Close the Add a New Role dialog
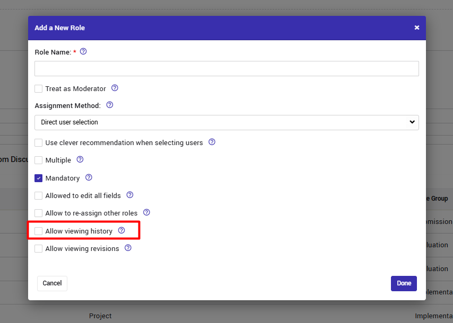Image resolution: width=453 pixels, height=323 pixels. [x=416, y=28]
